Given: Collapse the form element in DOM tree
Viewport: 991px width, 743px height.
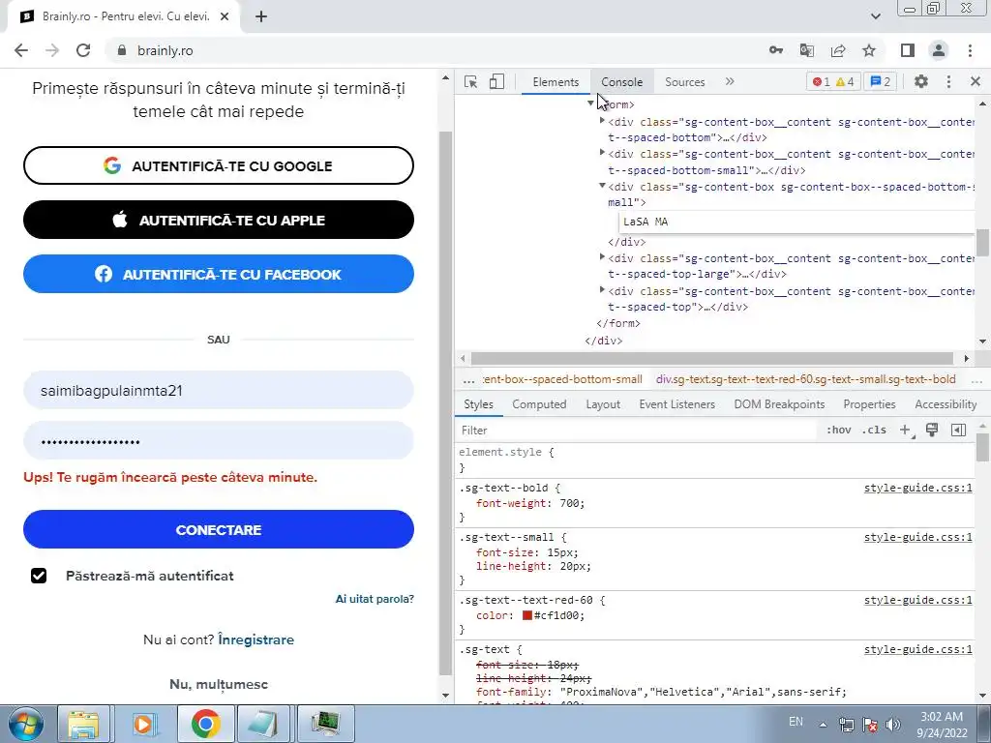Looking at the screenshot, I should point(591,103).
